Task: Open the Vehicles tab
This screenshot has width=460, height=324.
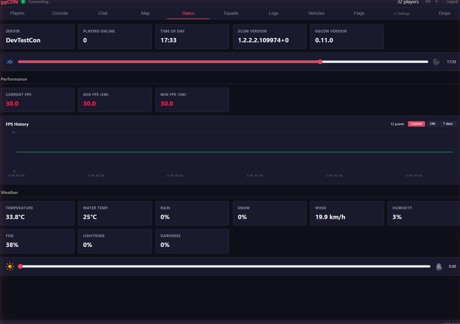Action: [316, 13]
